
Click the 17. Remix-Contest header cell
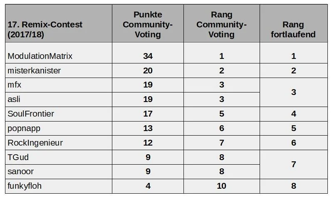click(x=59, y=23)
